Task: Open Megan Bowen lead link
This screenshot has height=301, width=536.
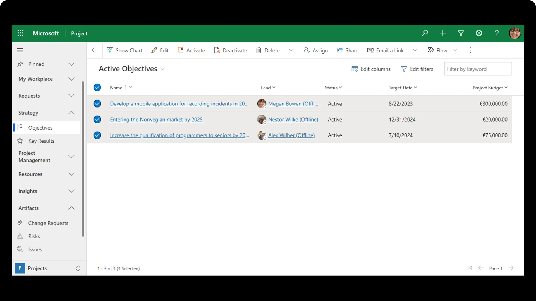Action: pyautogui.click(x=293, y=104)
